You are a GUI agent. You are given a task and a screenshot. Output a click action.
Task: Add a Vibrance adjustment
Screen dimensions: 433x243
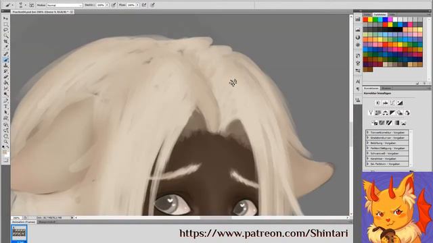[371, 113]
